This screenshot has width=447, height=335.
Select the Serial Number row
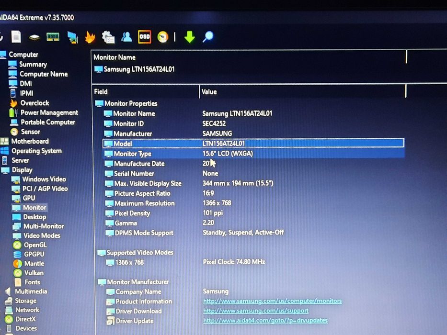pyautogui.click(x=254, y=173)
